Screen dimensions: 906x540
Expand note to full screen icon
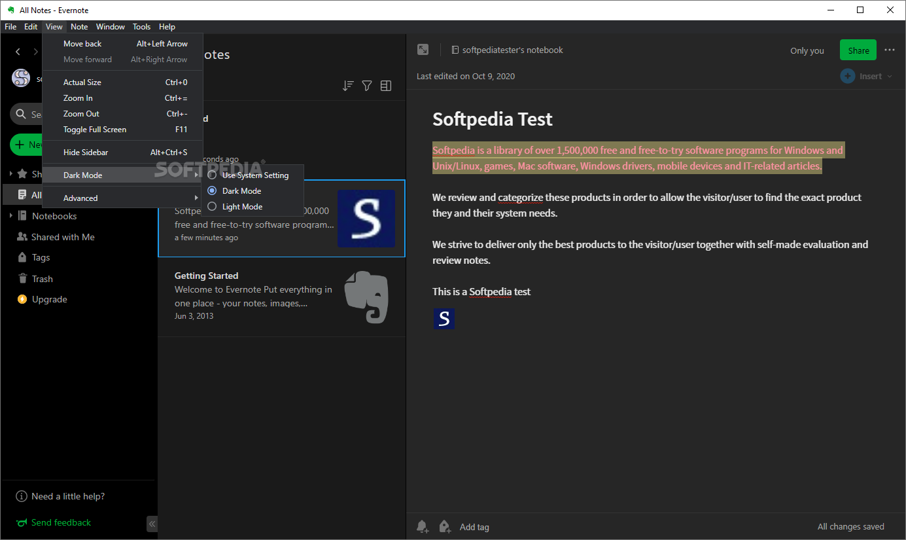tap(423, 50)
